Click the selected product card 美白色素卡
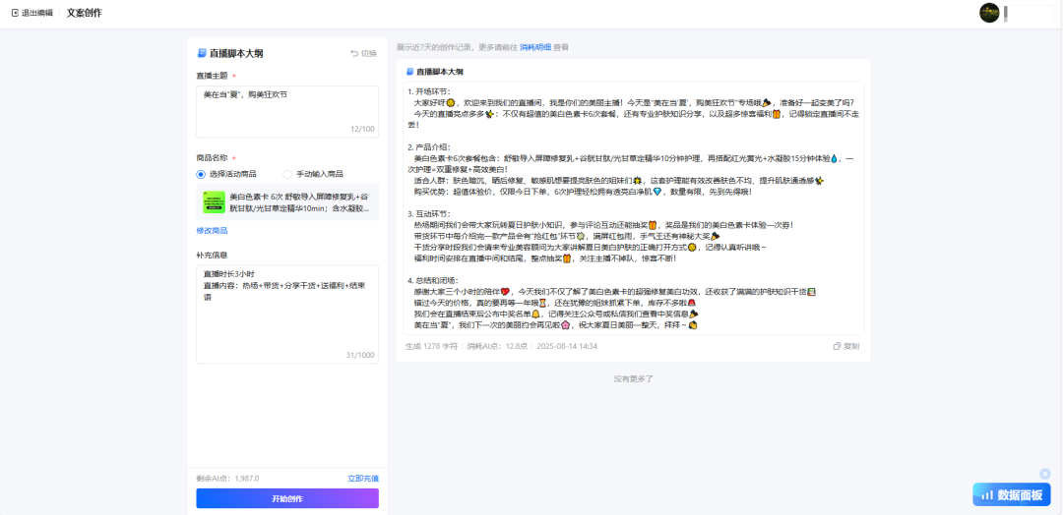 click(x=286, y=202)
